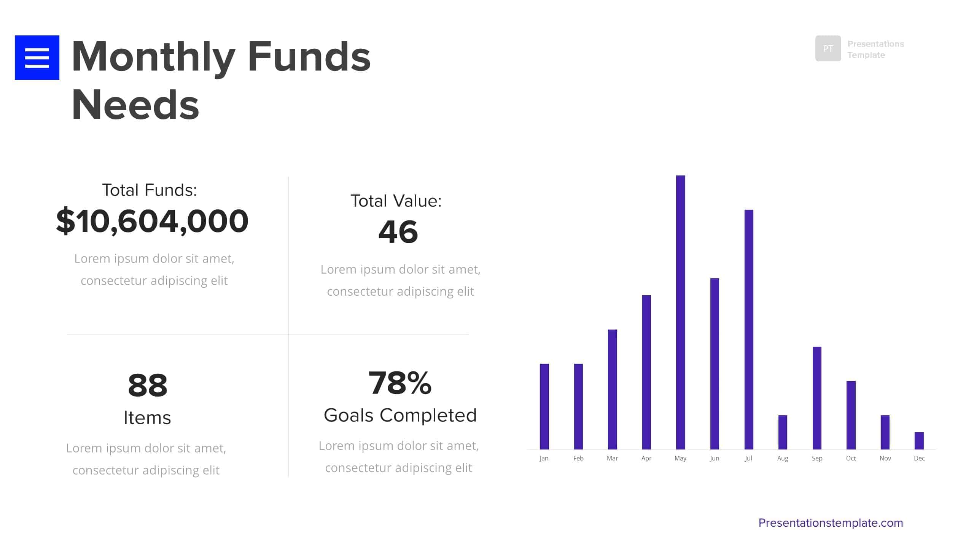Select the Monthly Funds Needs title

pyautogui.click(x=221, y=80)
